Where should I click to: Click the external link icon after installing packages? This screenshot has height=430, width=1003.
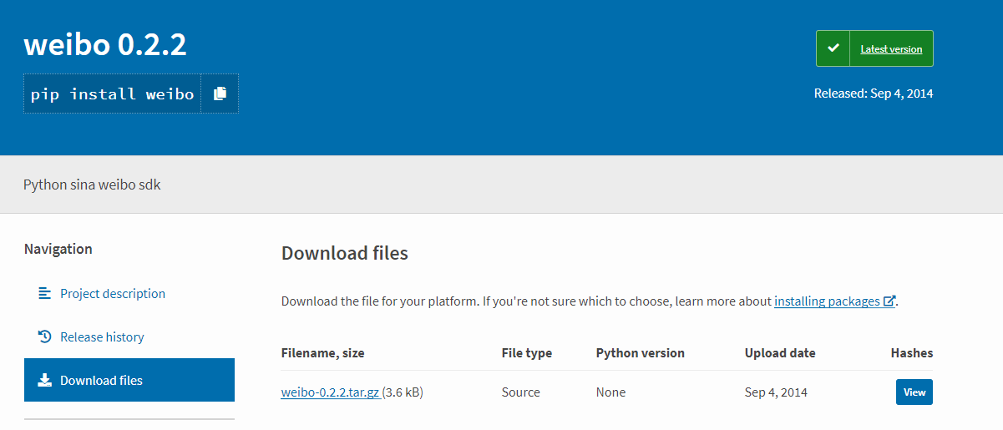pos(889,301)
